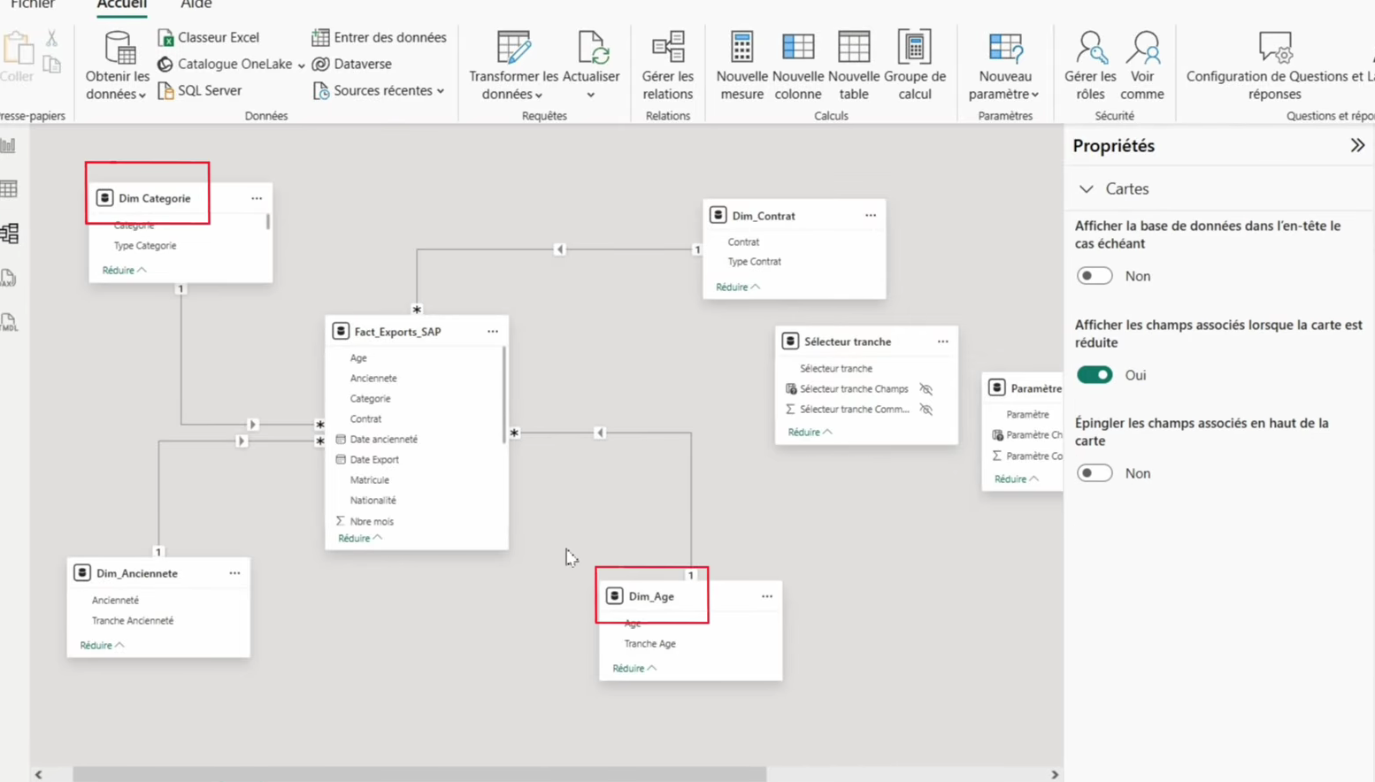Click the Nouvelle table icon
This screenshot has height=782, width=1375.
coord(853,48)
